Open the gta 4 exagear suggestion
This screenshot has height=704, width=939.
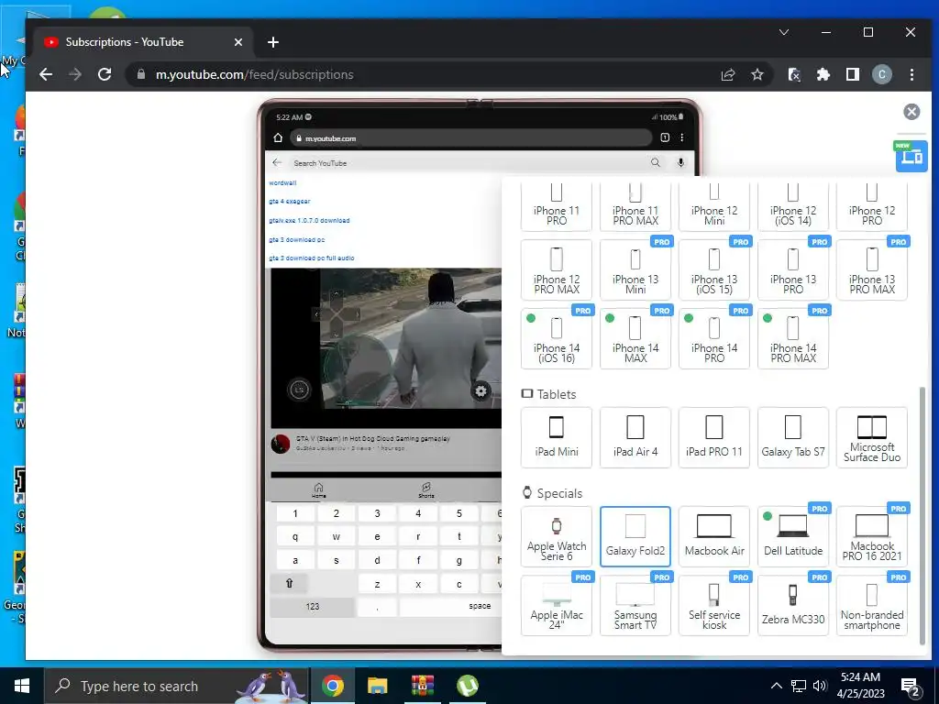pos(289,201)
